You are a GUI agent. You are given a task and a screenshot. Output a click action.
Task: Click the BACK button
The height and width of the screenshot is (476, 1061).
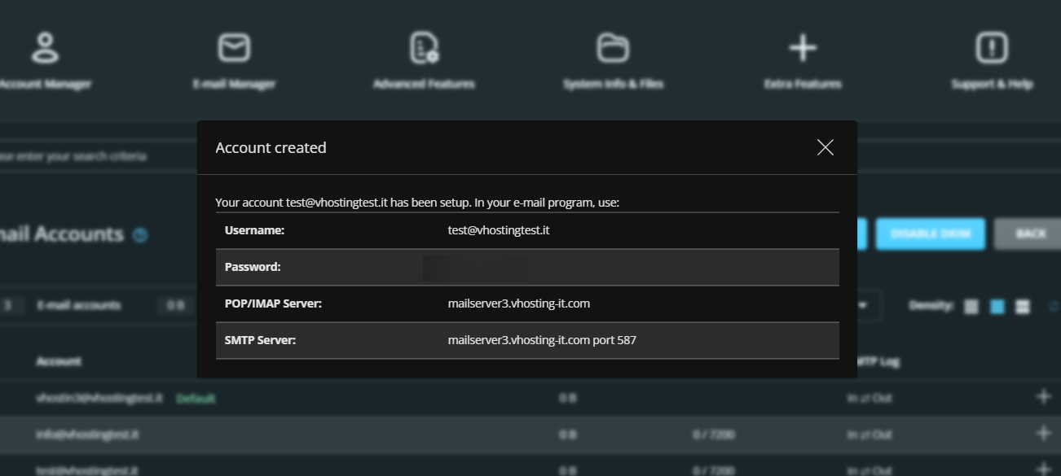(1031, 234)
